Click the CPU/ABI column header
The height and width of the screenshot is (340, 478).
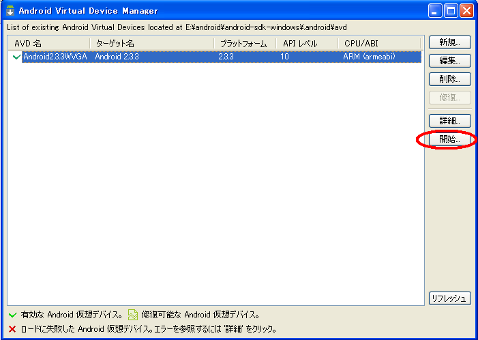tap(379, 44)
